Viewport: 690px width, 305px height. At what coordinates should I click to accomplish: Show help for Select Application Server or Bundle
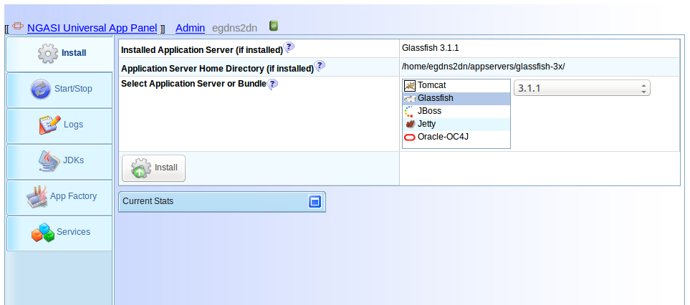[x=272, y=84]
